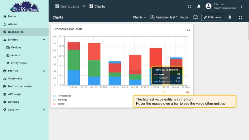
Task: Click the blue Temperature legend swatch
Action: point(54,96)
